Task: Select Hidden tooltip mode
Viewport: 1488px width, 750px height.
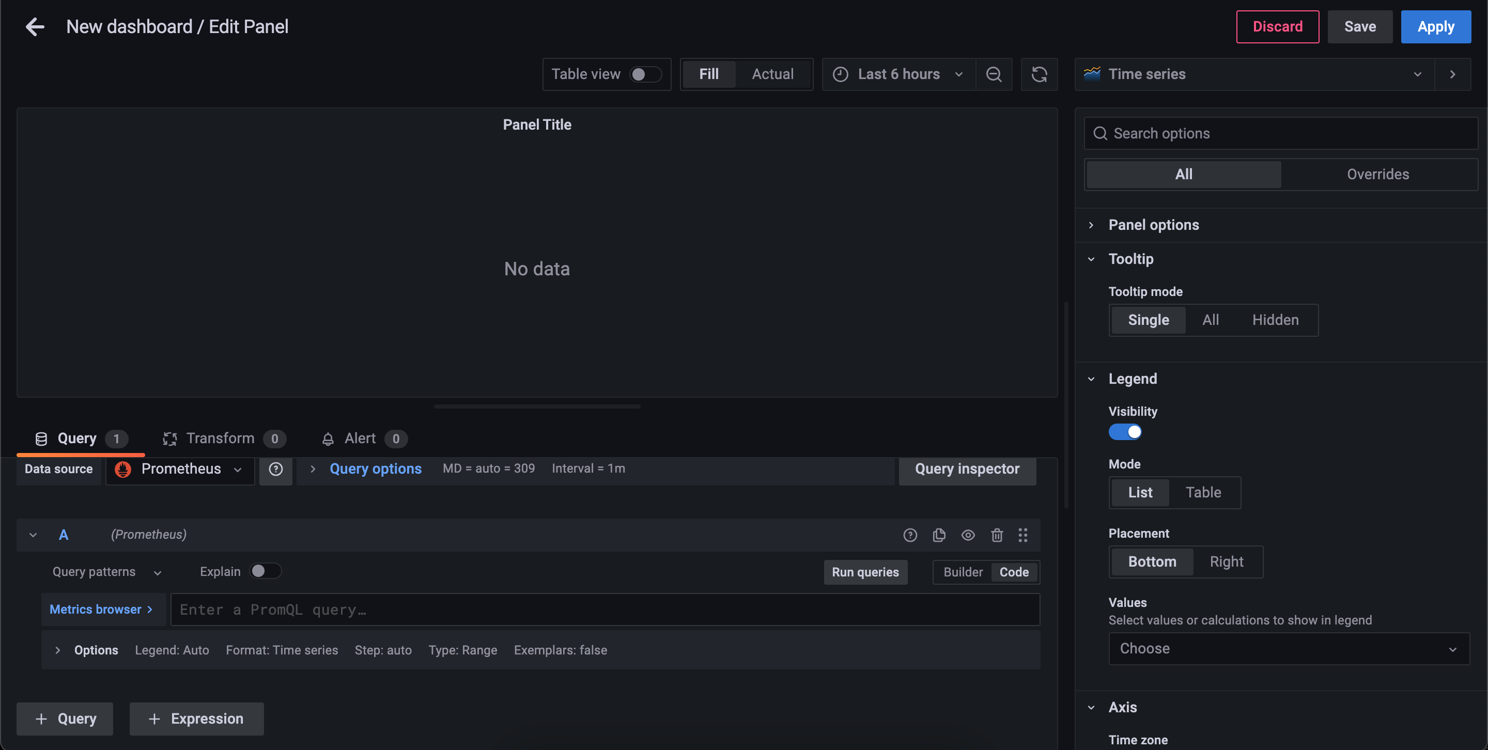Action: 1275,320
